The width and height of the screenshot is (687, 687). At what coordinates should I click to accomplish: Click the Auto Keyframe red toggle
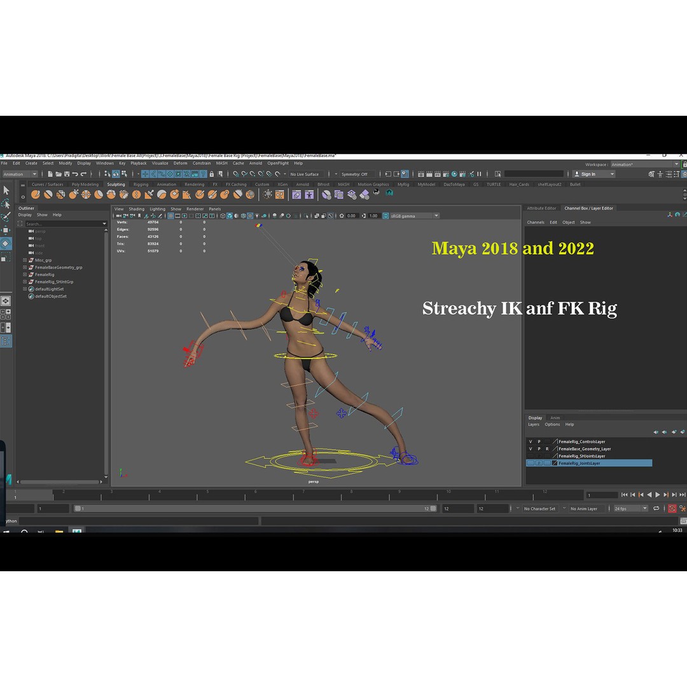click(x=672, y=508)
